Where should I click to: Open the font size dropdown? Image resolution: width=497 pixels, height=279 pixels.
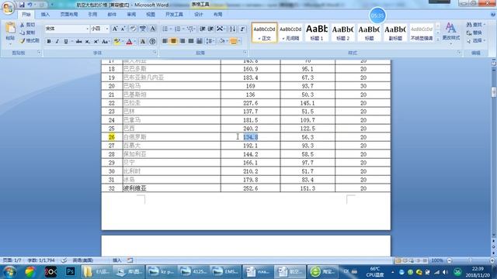[x=107, y=29]
